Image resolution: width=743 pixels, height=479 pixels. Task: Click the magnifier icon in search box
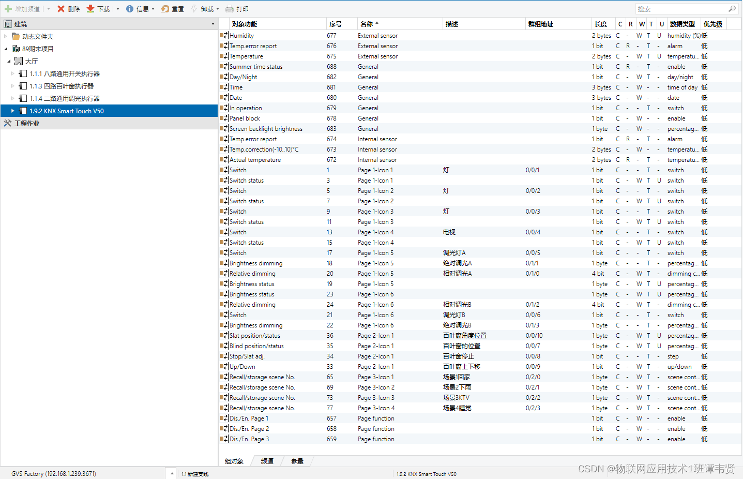(x=732, y=9)
